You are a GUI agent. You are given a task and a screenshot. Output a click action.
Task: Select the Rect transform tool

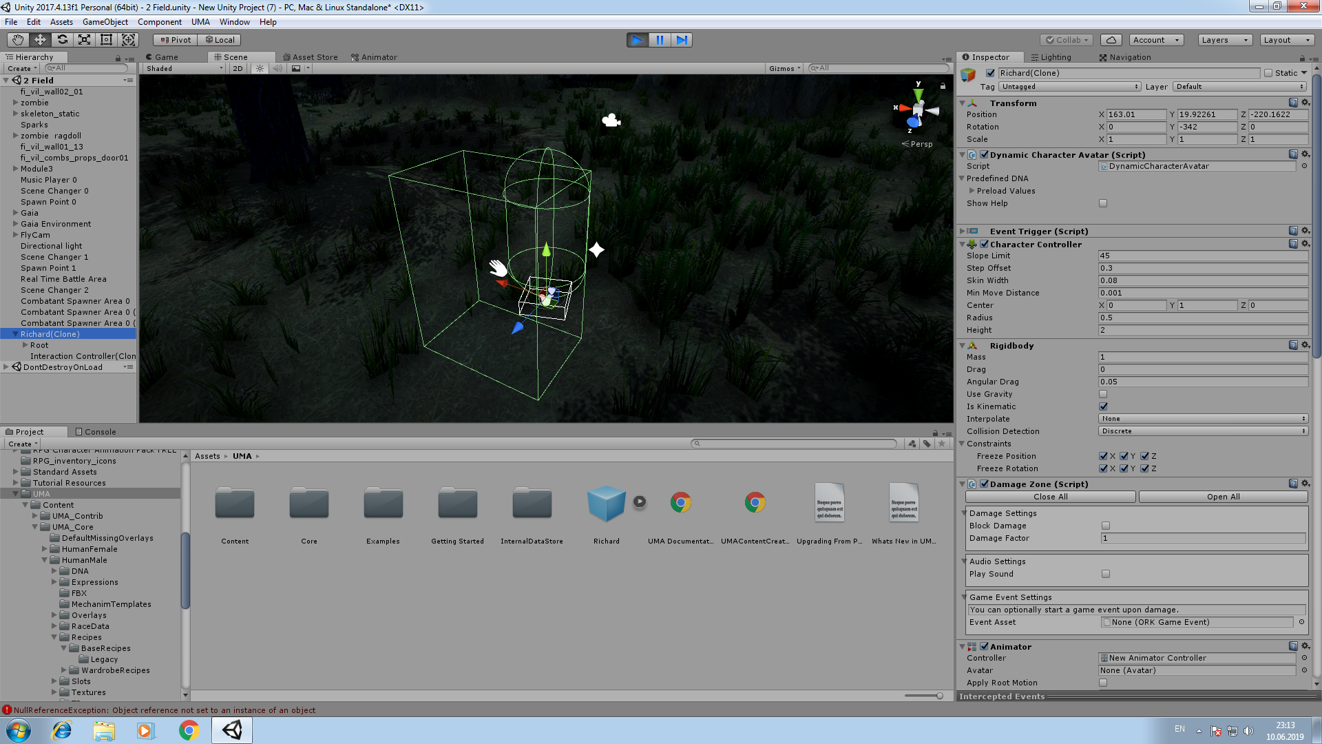coord(106,40)
